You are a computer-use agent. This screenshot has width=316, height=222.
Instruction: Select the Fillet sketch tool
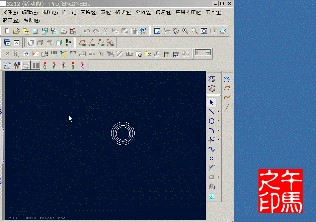coord(212,139)
